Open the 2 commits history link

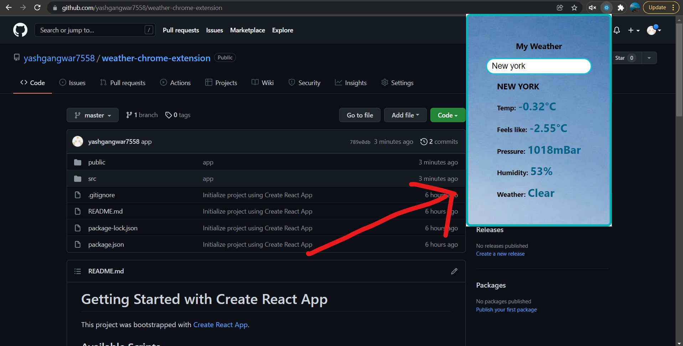439,142
